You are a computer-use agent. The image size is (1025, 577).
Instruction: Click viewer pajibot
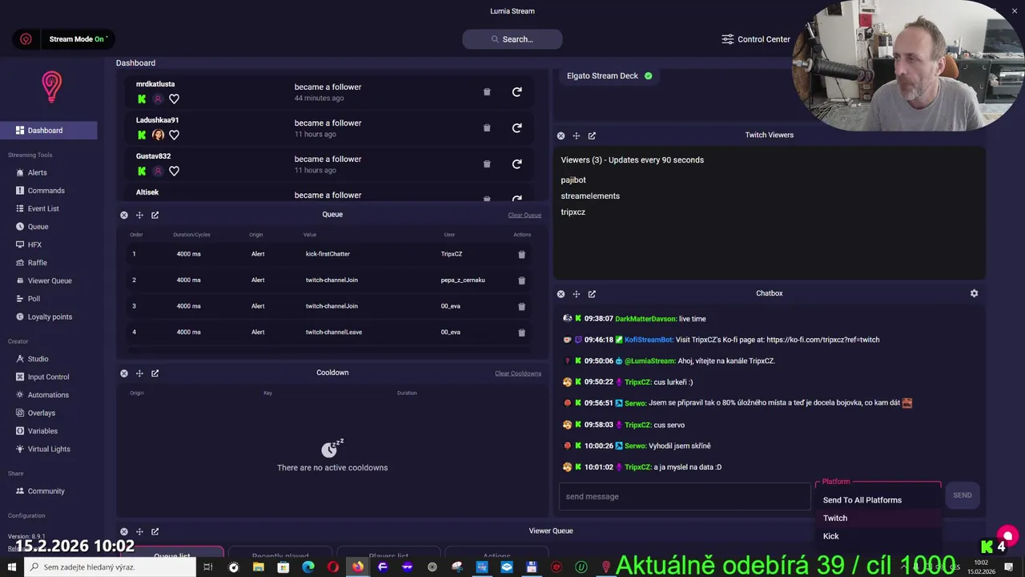click(x=573, y=180)
